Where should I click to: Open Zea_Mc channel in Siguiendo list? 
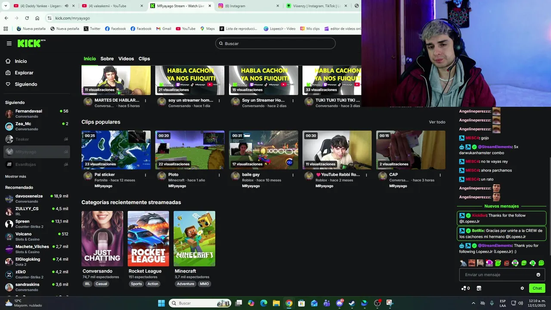click(37, 126)
